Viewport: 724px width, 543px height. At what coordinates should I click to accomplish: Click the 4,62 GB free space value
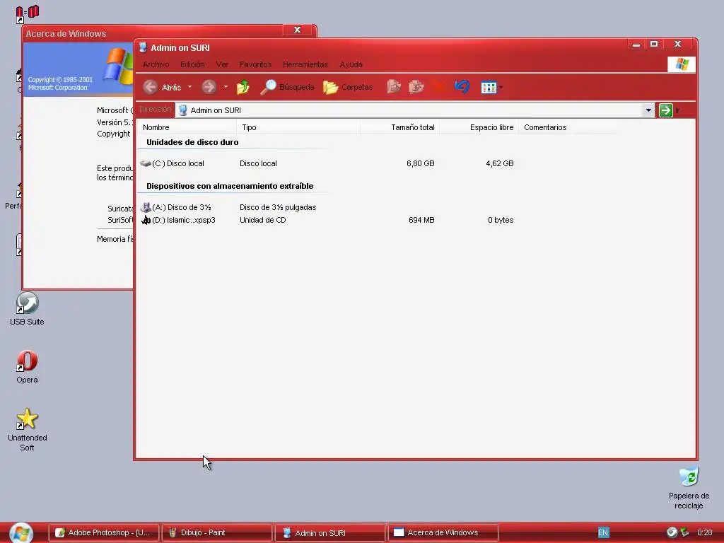(x=499, y=163)
